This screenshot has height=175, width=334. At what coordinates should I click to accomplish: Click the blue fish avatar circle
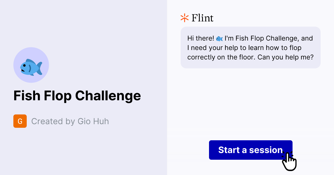click(31, 65)
